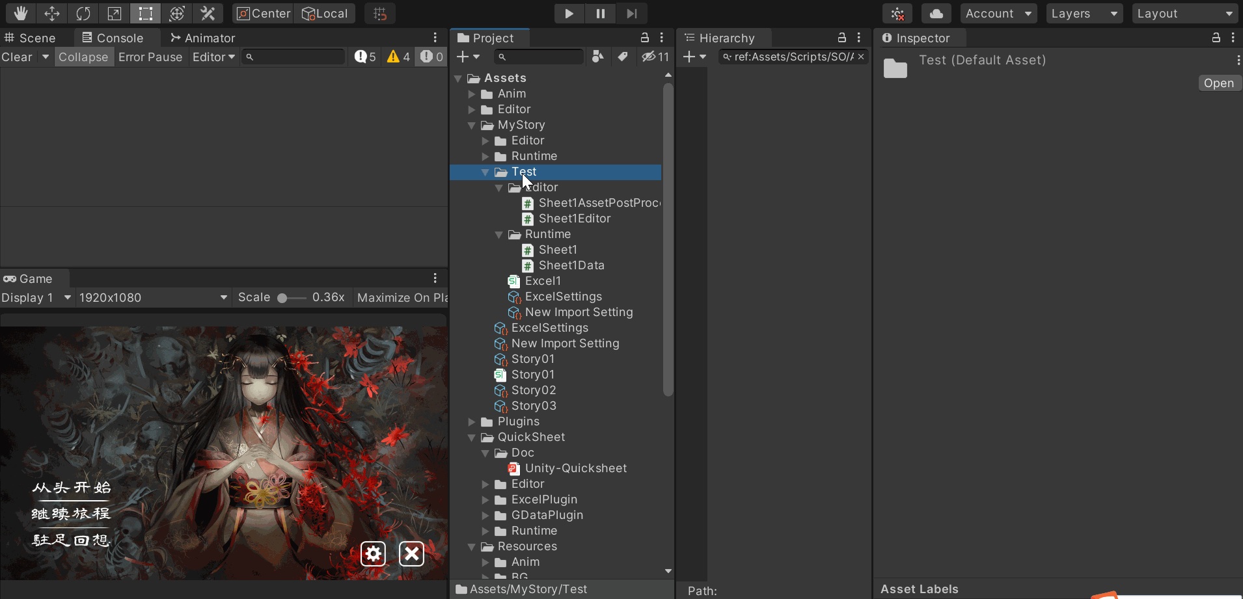1243x599 pixels.
Task: Click the console search field
Action: coord(293,57)
